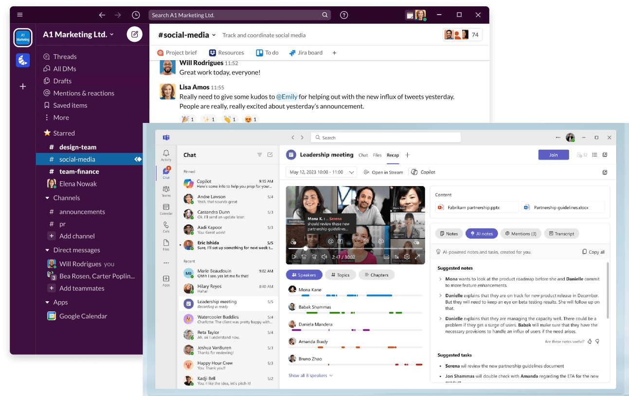The image size is (629, 396).
Task: Open the Project brief tab in Slack
Action: click(x=177, y=52)
